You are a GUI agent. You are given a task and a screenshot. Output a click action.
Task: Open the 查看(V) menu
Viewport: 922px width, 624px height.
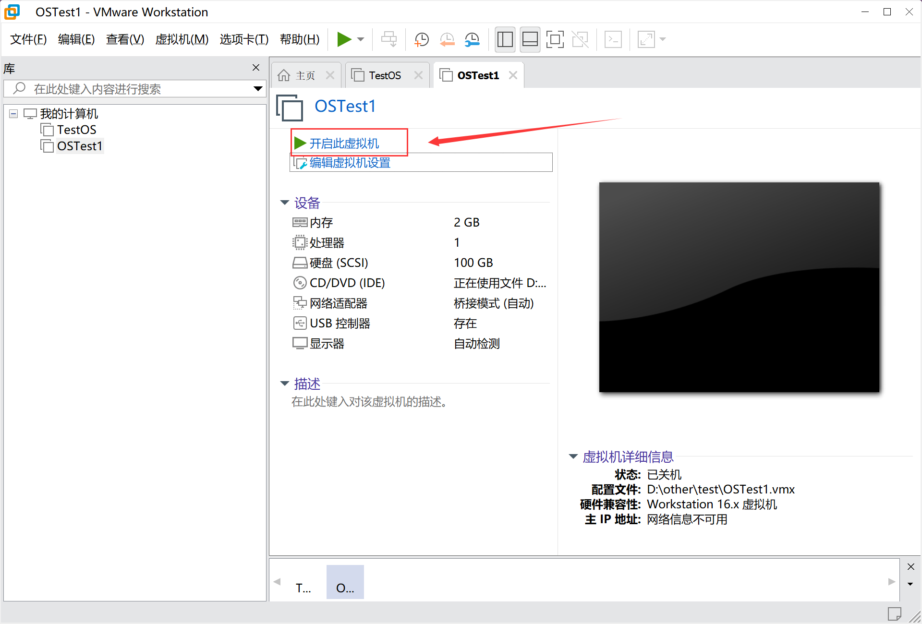[125, 39]
